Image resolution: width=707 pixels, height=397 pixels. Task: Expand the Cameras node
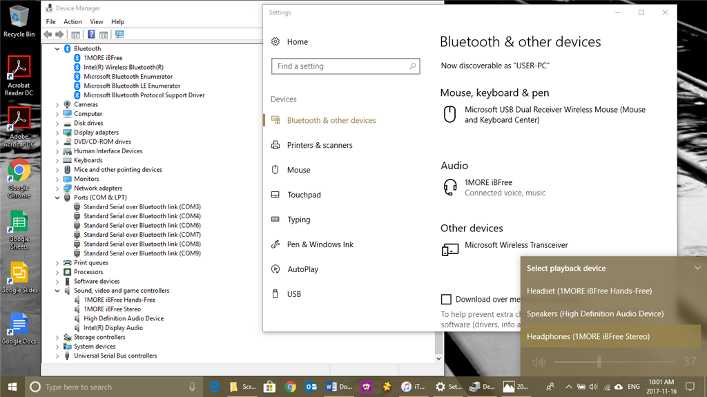point(57,105)
